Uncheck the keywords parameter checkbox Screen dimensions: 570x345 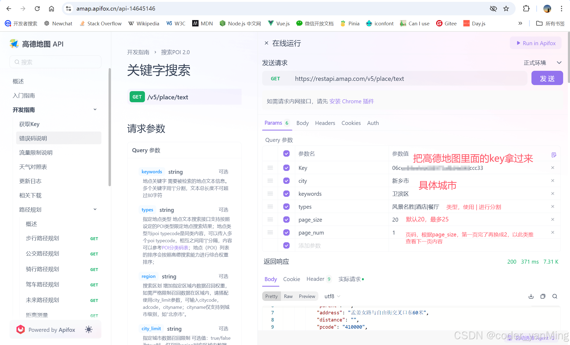click(x=286, y=194)
